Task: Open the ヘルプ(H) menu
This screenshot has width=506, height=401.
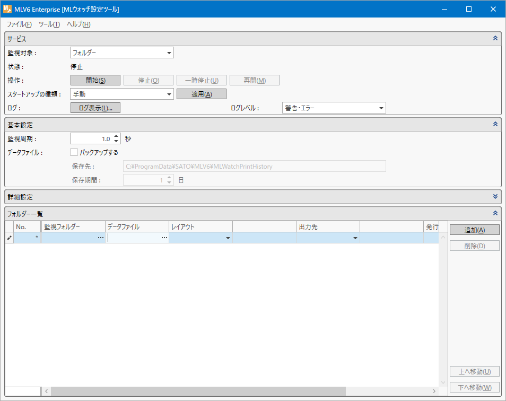Action: tap(78, 24)
